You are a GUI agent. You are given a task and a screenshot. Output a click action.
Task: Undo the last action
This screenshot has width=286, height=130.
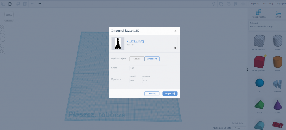pyautogui.click(x=32, y=4)
